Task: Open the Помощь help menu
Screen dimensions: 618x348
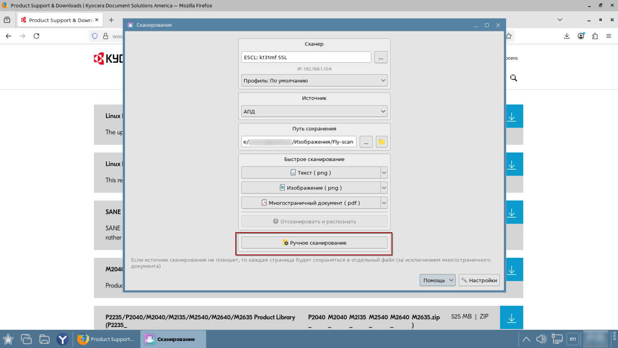Action: click(437, 280)
